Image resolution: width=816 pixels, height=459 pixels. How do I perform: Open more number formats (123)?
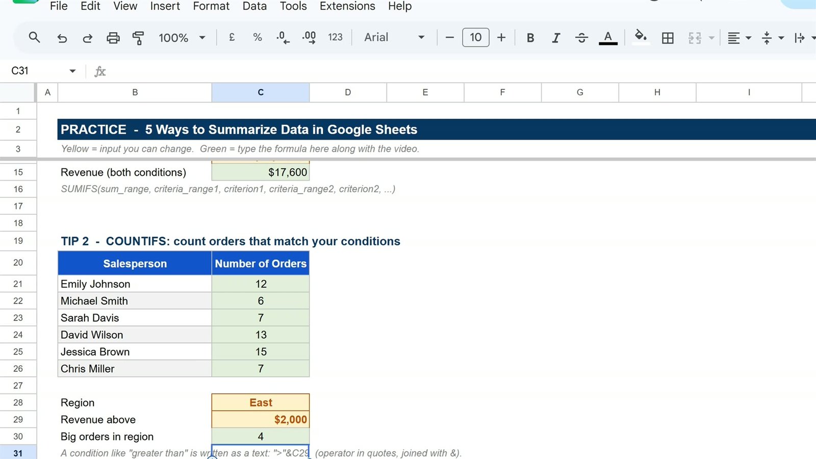coord(335,37)
